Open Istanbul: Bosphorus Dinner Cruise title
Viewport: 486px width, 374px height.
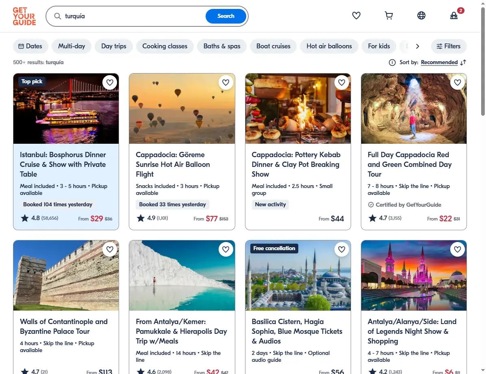click(x=63, y=164)
